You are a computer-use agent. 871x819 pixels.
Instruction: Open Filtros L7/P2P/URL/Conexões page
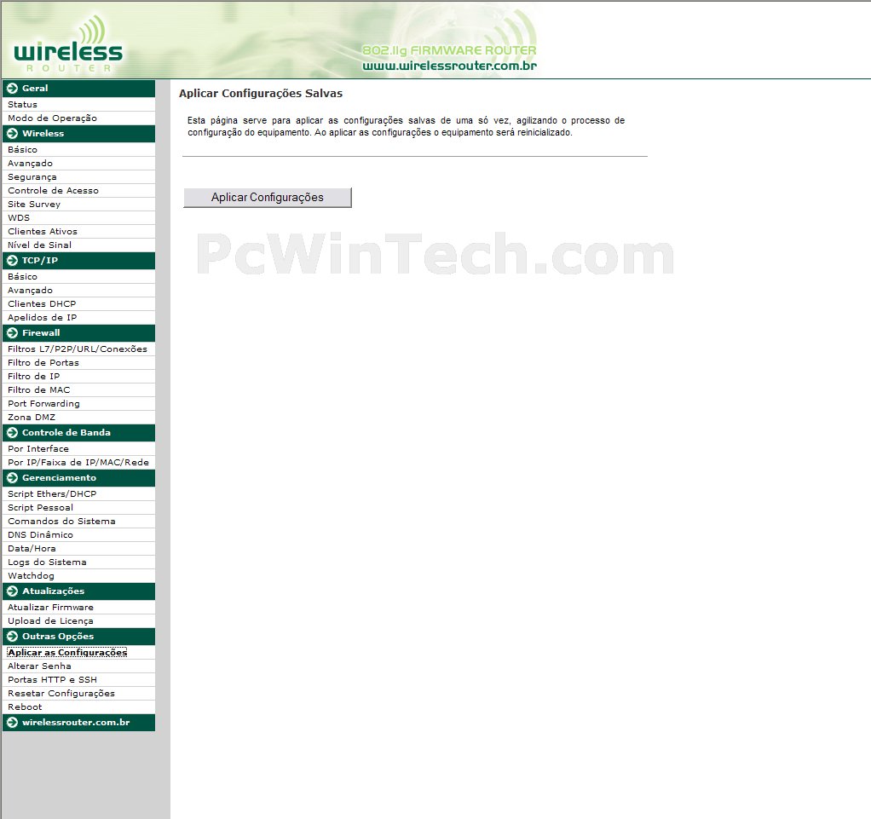tap(78, 349)
